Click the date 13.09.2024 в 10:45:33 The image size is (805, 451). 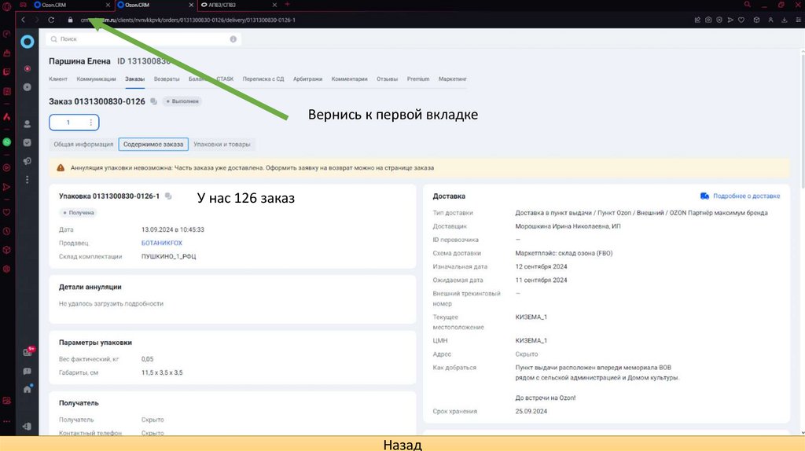pos(172,229)
